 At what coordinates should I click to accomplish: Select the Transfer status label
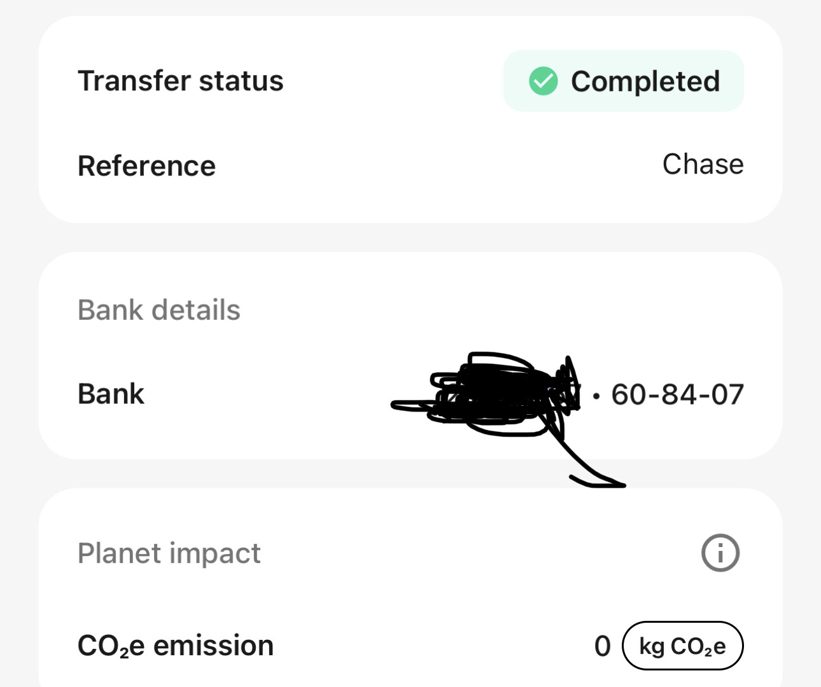click(x=180, y=81)
